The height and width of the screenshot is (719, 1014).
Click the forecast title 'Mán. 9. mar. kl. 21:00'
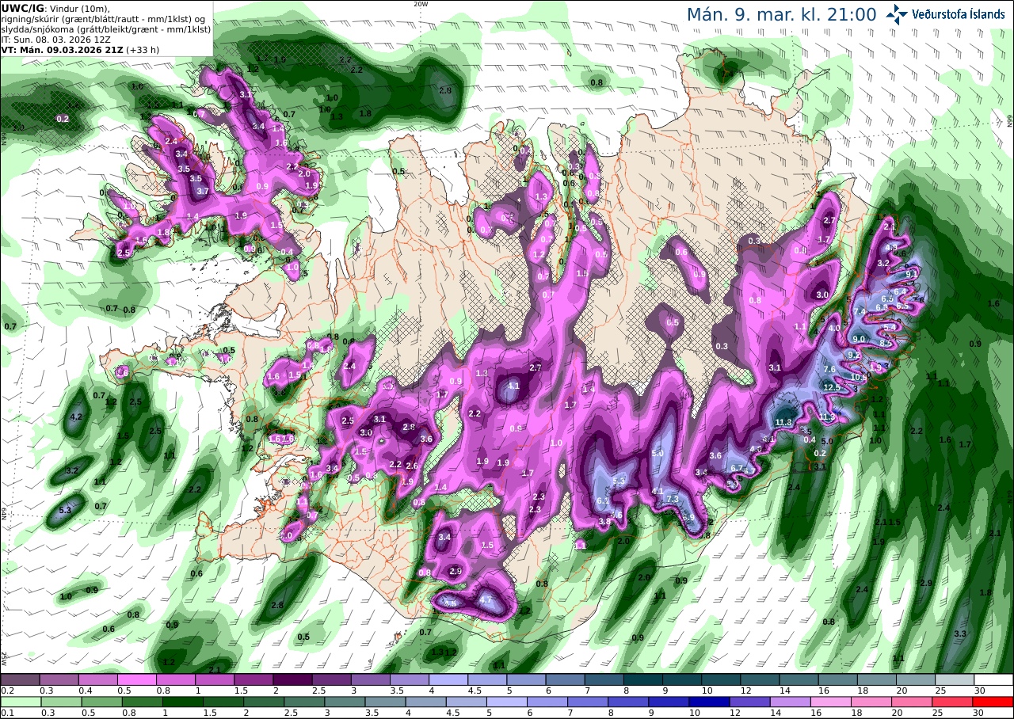coord(782,14)
